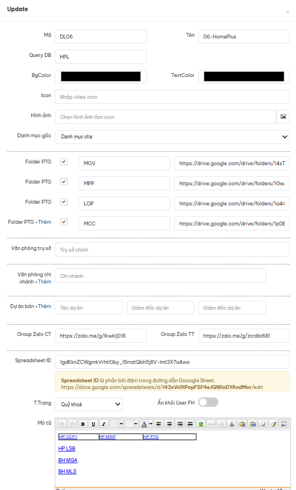Click the redo icon in the editor toolbar
Screen dimensions: 296x490
(x=72, y=424)
